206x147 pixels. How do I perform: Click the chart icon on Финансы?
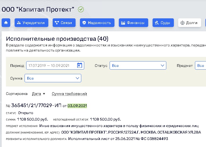123,23
